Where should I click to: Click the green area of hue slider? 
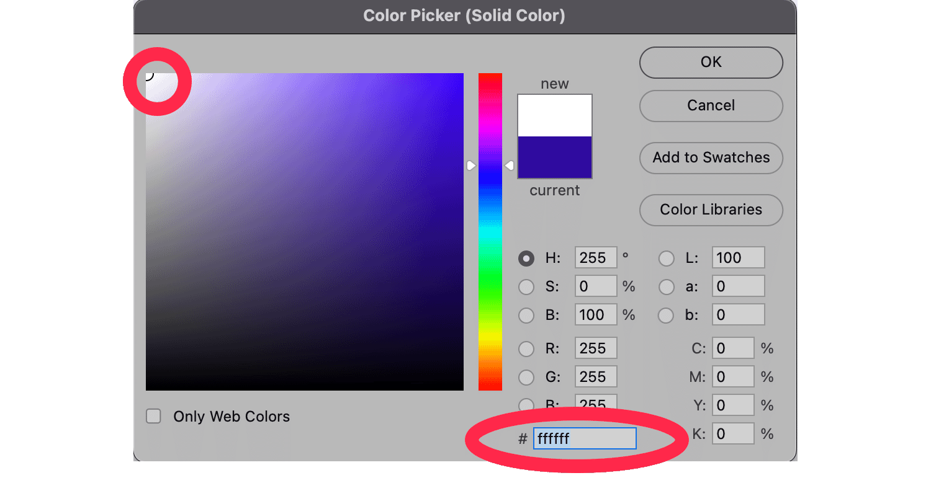click(490, 279)
